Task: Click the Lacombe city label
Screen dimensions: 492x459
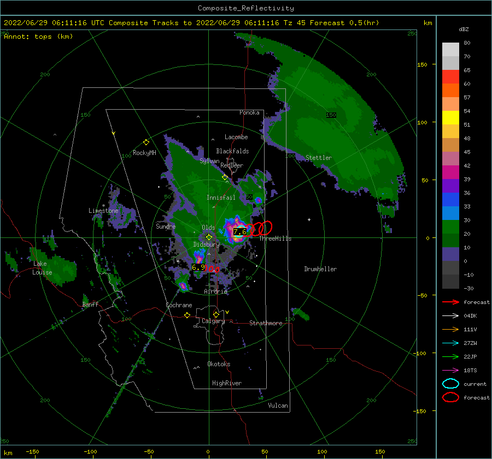Action: 236,137
